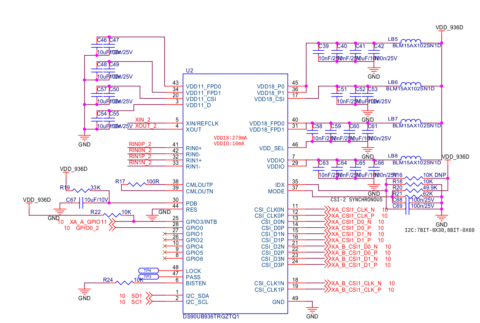
Task: Click the TP4 test point on LOCK
Action: [x=148, y=270]
